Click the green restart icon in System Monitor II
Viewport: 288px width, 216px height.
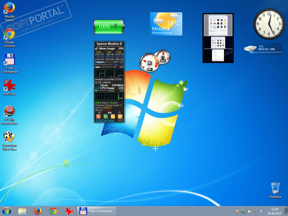(x=105, y=116)
